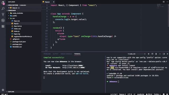Open the Extensions view

pyautogui.click(x=3, y=26)
